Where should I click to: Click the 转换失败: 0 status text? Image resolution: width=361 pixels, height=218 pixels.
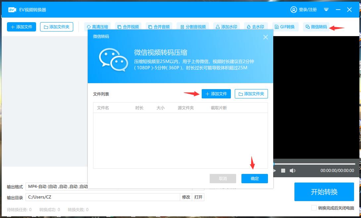tap(78, 210)
